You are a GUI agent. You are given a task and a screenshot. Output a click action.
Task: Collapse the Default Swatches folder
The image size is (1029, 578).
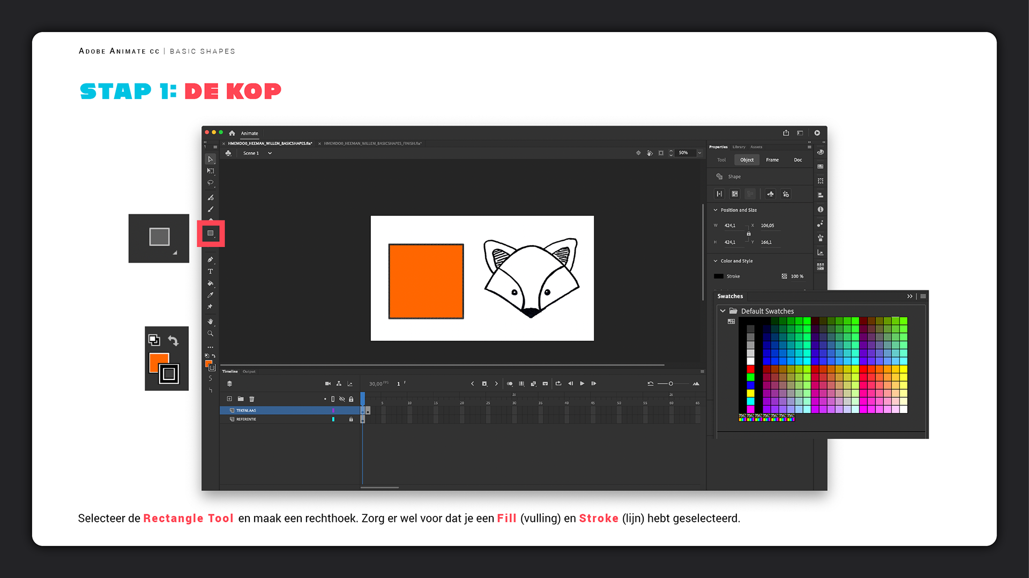click(x=722, y=311)
